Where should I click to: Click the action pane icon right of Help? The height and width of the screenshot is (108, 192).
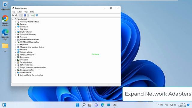pos(28,15)
